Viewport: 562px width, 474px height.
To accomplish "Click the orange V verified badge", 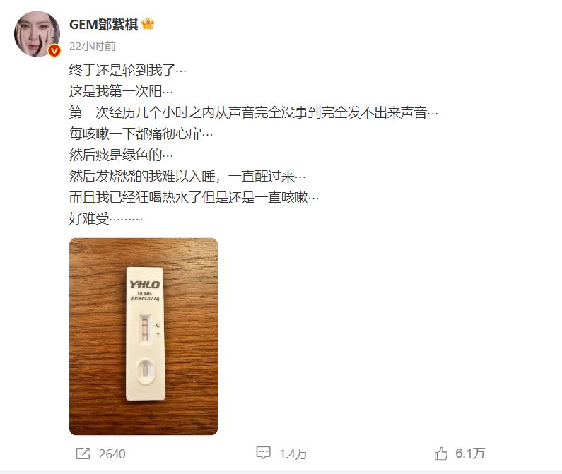I will [54, 51].
